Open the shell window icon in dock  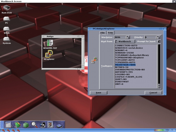(8, 124)
